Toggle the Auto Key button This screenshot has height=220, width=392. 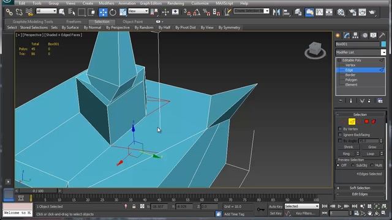coord(276,207)
